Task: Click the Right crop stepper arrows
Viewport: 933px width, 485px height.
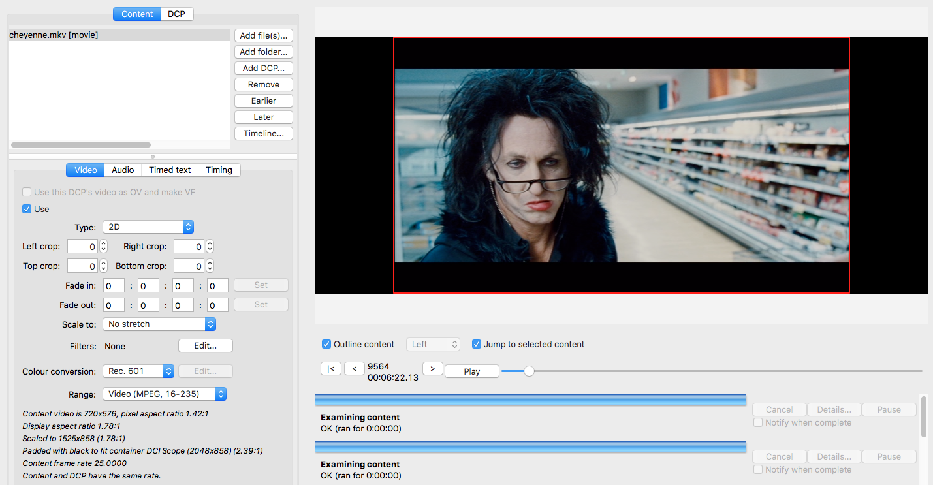Action: coord(210,246)
